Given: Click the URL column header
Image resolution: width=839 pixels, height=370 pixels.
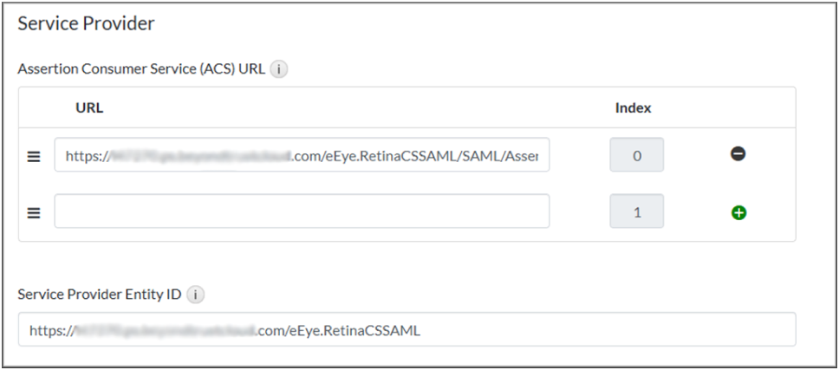Looking at the screenshot, I should coord(89,107).
